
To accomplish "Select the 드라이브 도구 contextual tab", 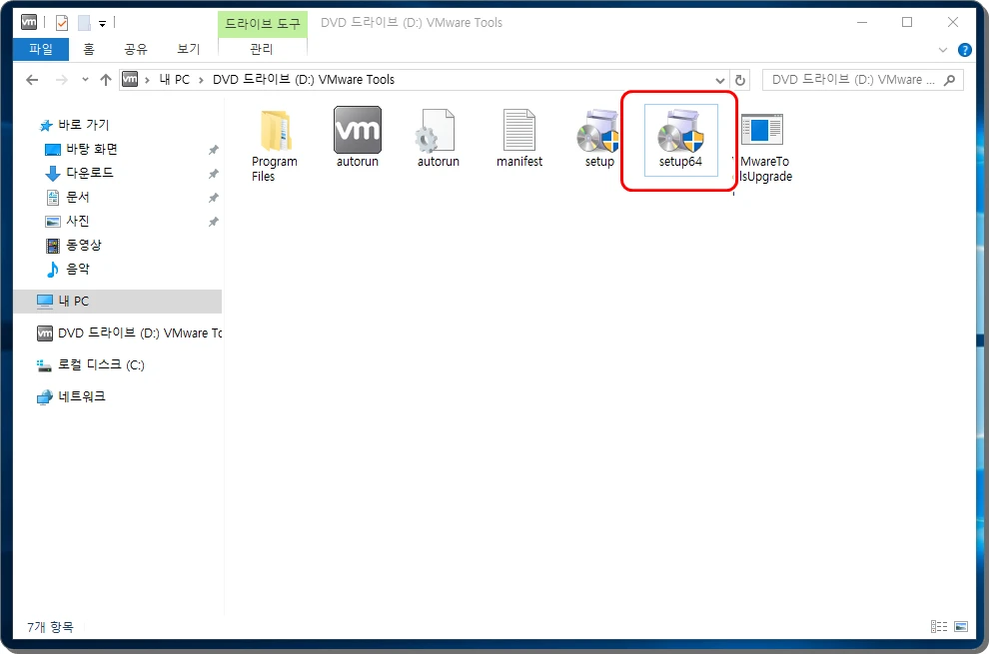I will pos(263,24).
